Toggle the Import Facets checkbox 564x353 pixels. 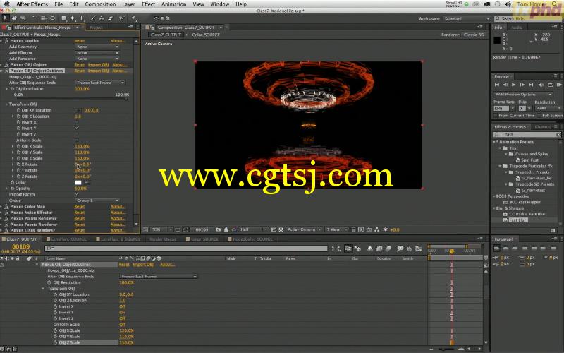click(x=77, y=194)
